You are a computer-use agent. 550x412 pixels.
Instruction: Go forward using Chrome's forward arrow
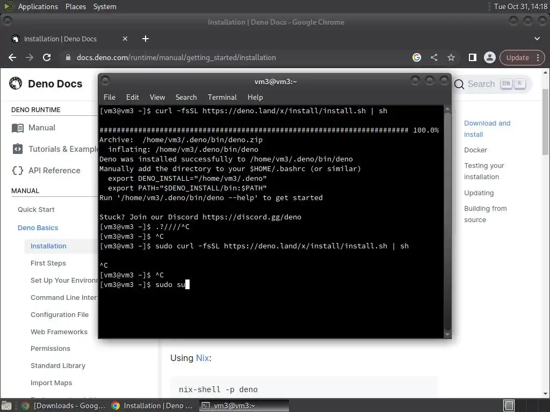pos(30,57)
